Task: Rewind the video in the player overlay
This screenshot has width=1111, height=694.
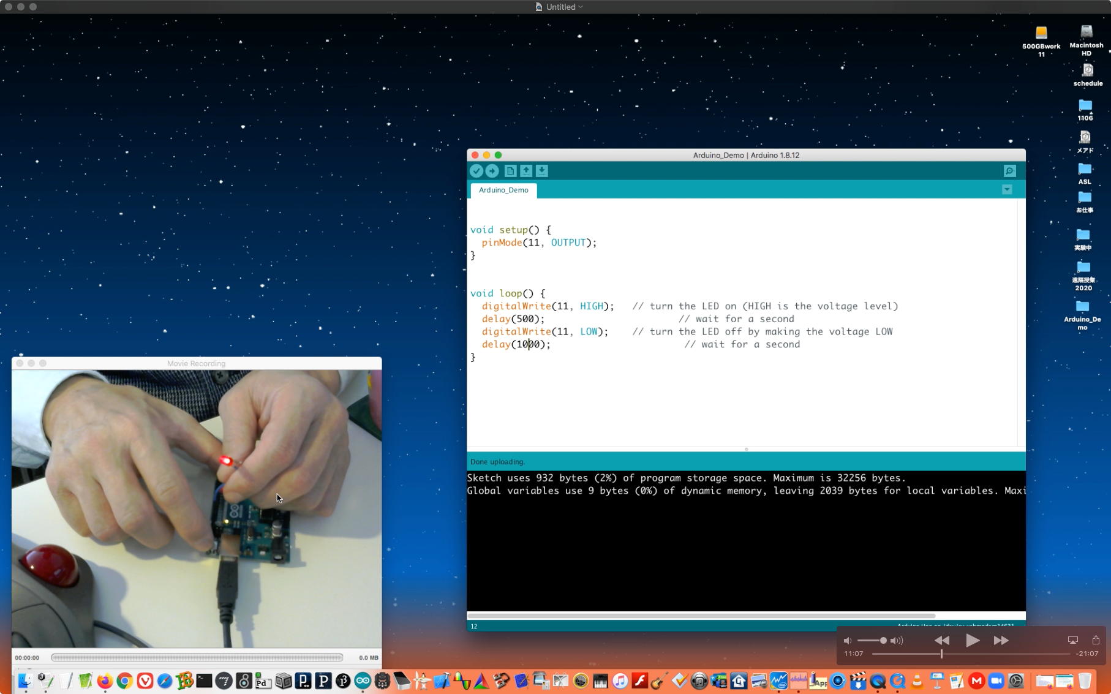Action: 942,641
